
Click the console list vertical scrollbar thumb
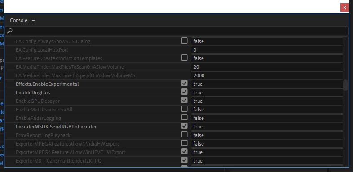pos(345,85)
